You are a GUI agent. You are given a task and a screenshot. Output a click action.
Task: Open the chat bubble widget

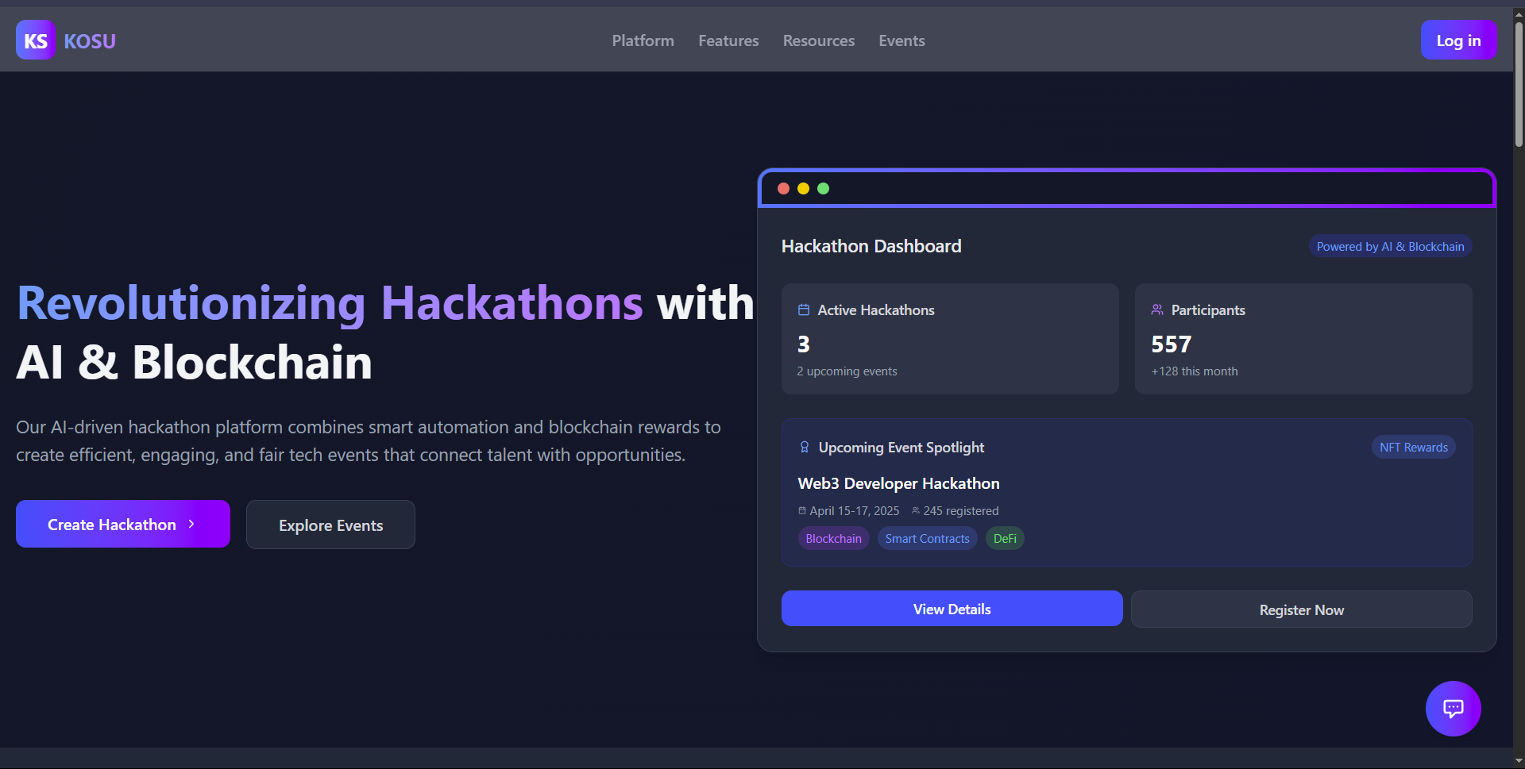point(1453,708)
